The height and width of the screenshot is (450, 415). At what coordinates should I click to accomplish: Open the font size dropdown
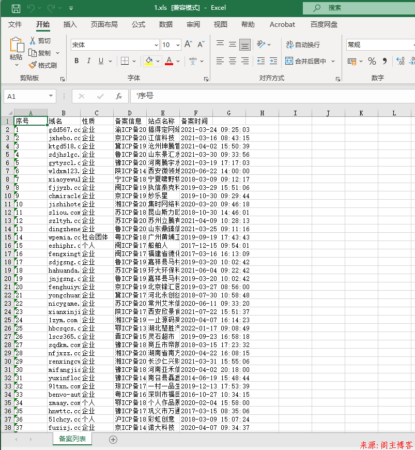[x=177, y=45]
